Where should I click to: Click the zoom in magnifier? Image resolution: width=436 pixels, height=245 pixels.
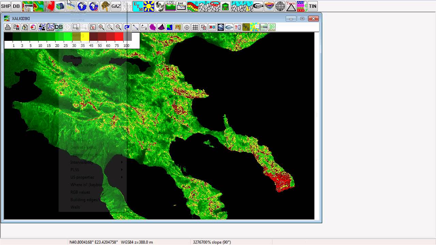101,27
